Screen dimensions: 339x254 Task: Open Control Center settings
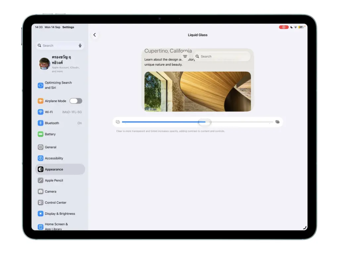click(60, 203)
